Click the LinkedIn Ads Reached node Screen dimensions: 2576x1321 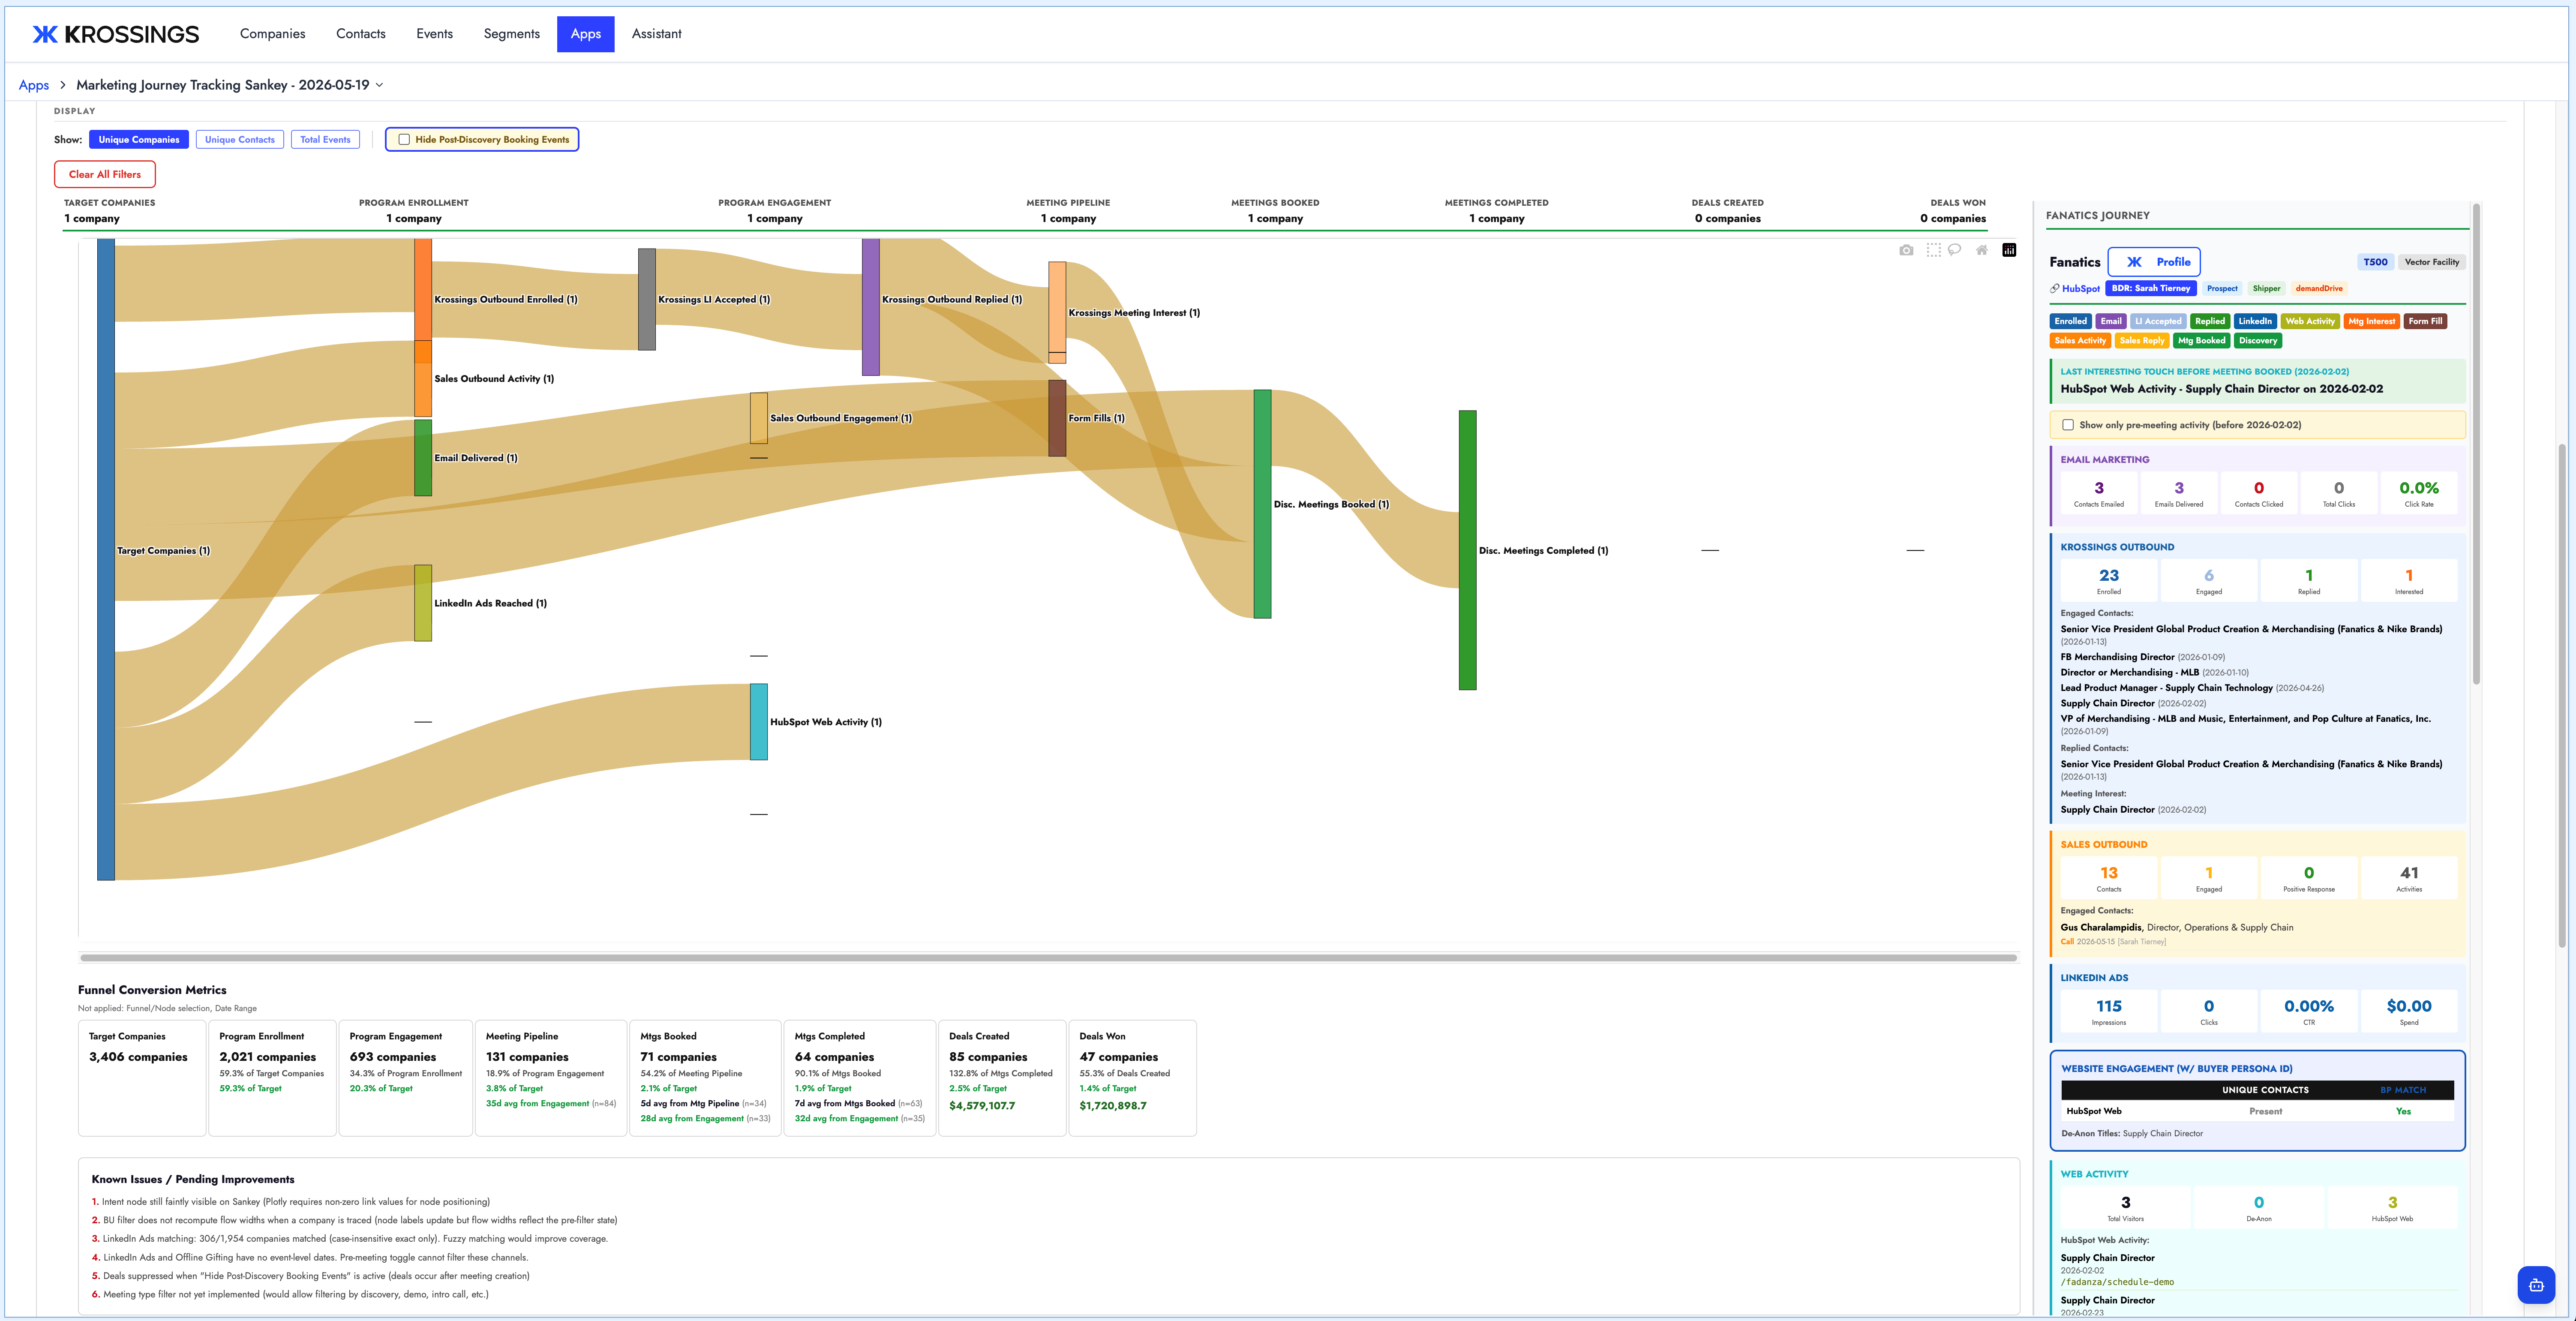(x=423, y=603)
